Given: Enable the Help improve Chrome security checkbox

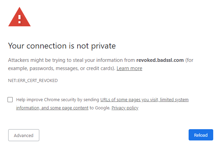Looking at the screenshot, I should [x=10, y=100].
